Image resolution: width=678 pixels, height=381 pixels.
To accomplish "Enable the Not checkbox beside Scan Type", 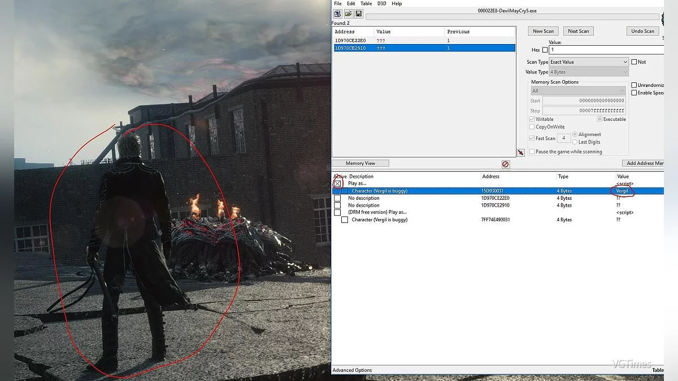I will click(x=634, y=62).
